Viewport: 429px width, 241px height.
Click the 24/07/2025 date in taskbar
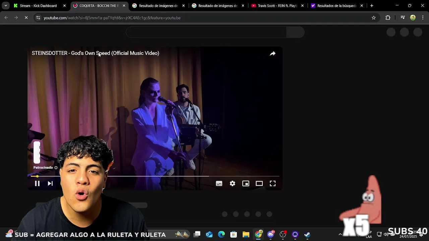pos(408,237)
